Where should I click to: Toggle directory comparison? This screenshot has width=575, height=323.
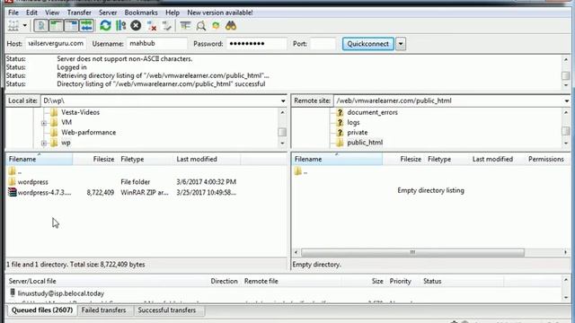pyautogui.click(x=200, y=26)
